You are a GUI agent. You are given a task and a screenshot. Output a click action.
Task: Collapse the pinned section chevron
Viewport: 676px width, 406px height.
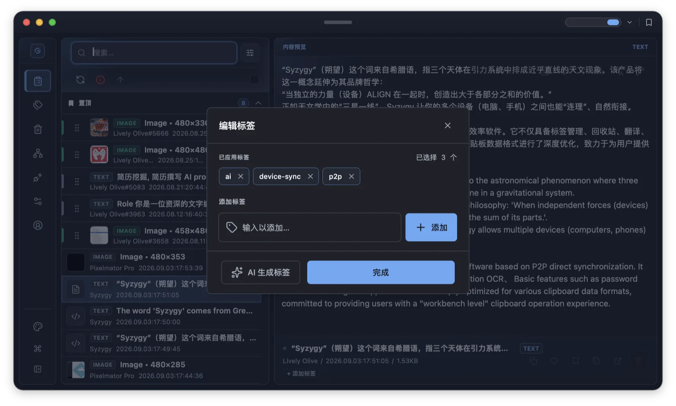[x=258, y=103]
